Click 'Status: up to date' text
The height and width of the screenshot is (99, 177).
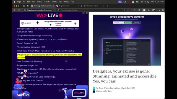click(104, 91)
